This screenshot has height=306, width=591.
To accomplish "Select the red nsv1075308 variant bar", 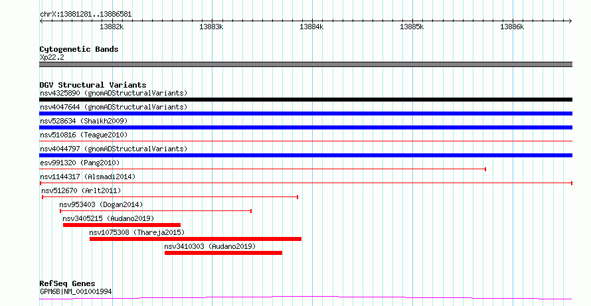I will (x=195, y=239).
